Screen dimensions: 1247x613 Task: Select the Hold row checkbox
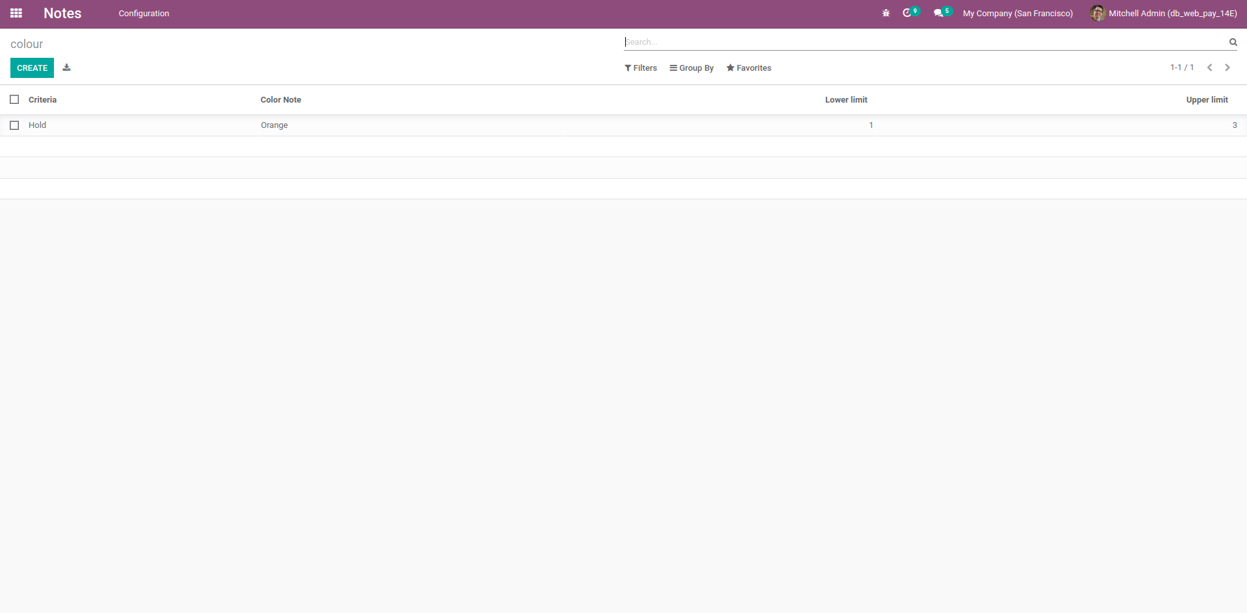tap(14, 125)
